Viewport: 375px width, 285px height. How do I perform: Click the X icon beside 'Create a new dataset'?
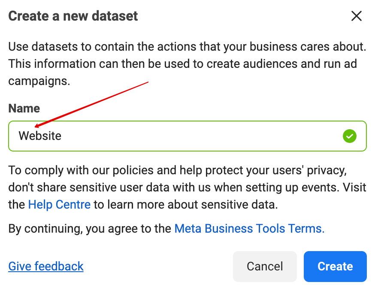357,16
